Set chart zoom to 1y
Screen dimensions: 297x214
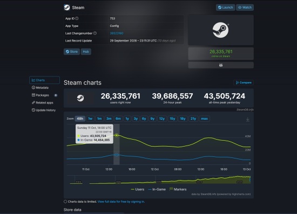coord(127,119)
